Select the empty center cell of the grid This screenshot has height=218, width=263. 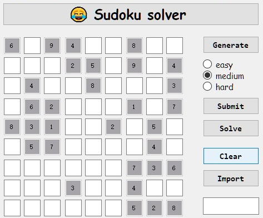tap(93, 127)
